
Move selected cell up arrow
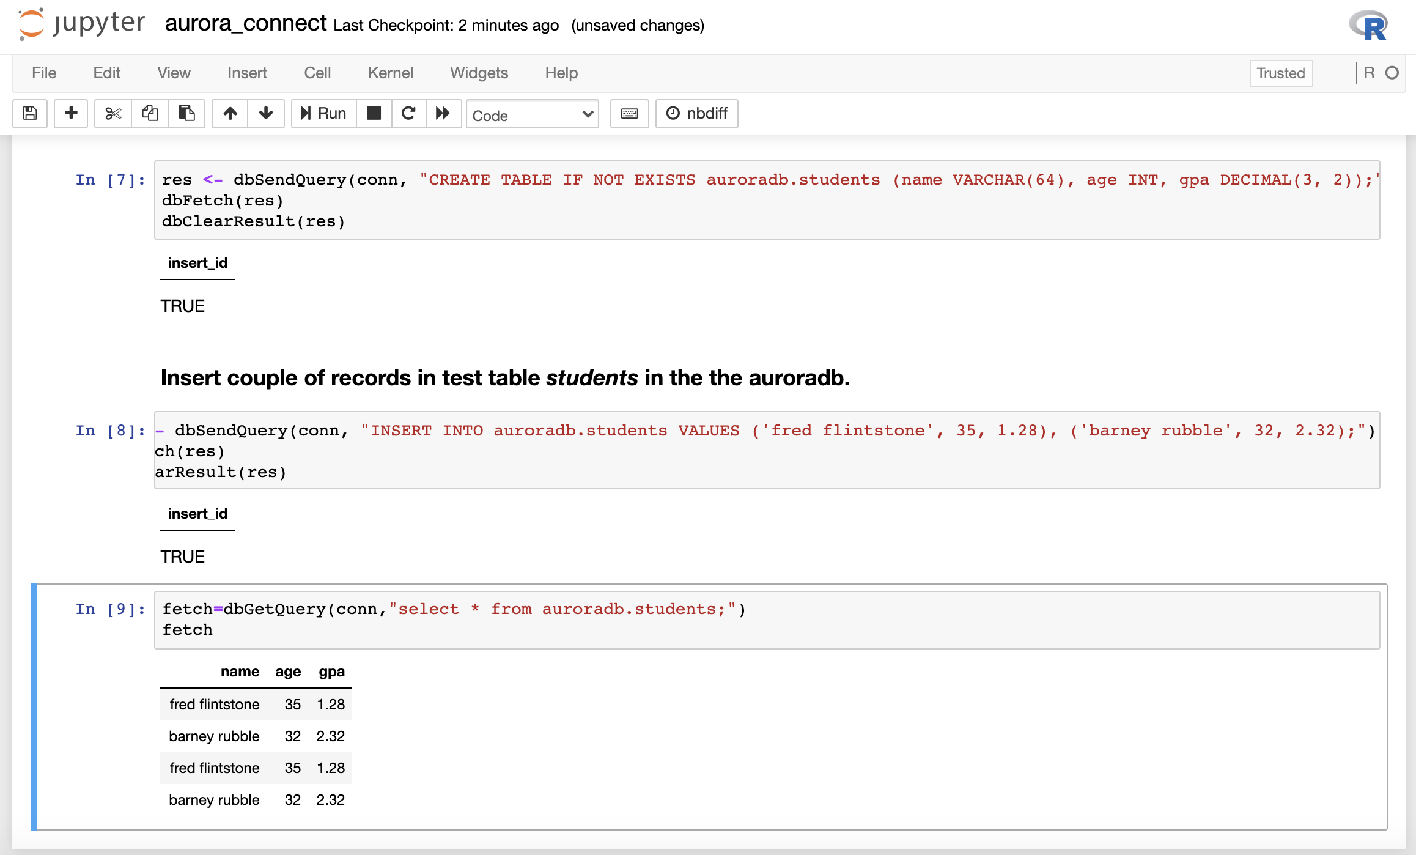[230, 114]
